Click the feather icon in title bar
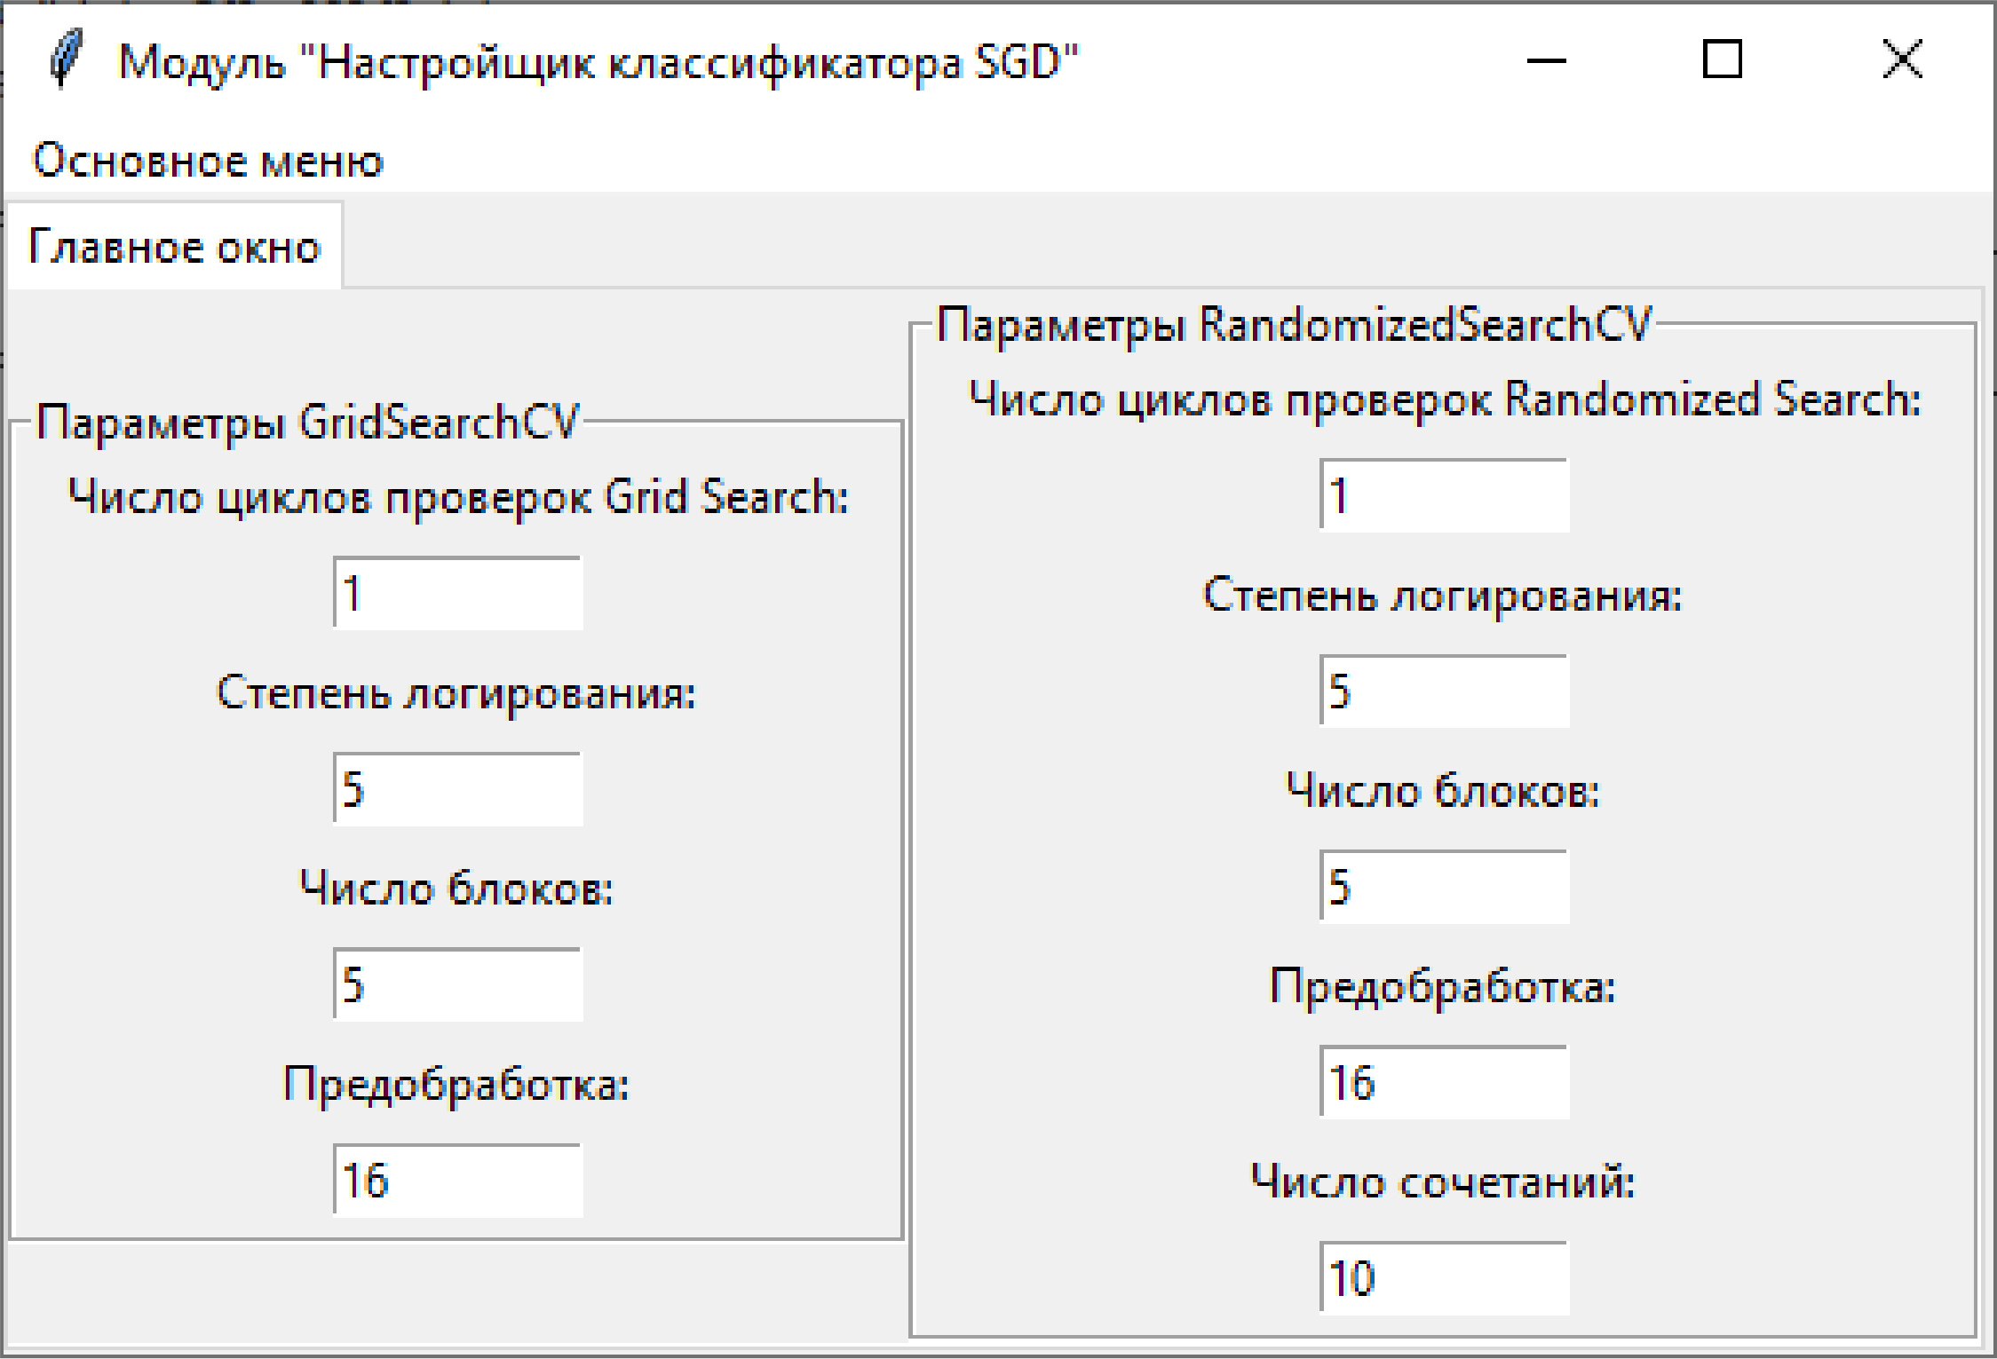Viewport: 1997px width, 1359px height. (65, 60)
